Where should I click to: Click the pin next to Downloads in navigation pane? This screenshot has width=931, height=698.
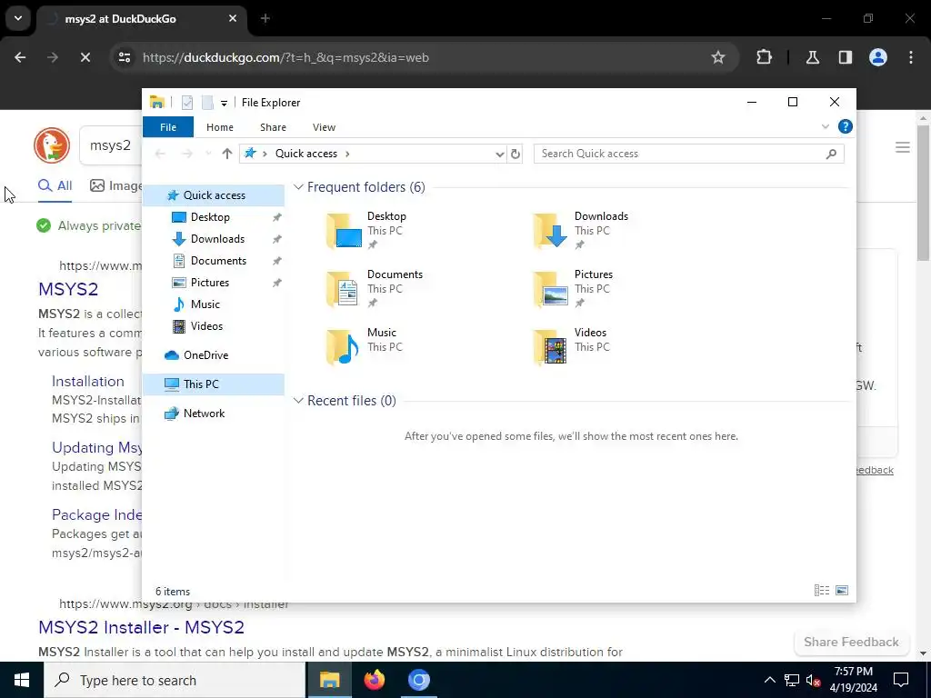point(276,239)
